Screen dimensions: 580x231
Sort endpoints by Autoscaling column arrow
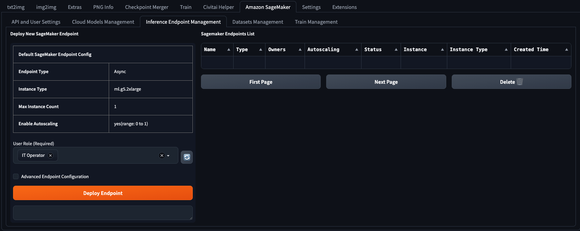coord(357,49)
